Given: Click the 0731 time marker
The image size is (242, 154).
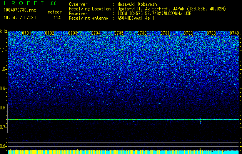Looking at the screenshot, I should pos(27,33).
